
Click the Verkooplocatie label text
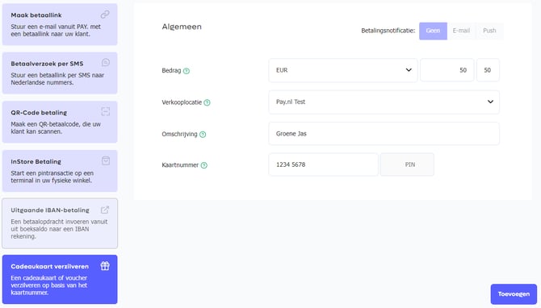(182, 102)
